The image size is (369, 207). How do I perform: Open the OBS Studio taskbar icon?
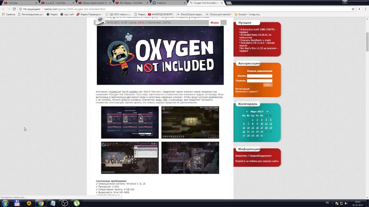pos(65,203)
